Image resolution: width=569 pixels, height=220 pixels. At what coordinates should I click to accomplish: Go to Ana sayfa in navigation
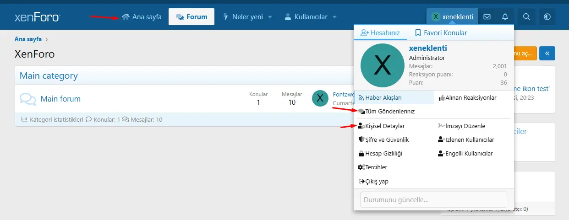coord(142,17)
